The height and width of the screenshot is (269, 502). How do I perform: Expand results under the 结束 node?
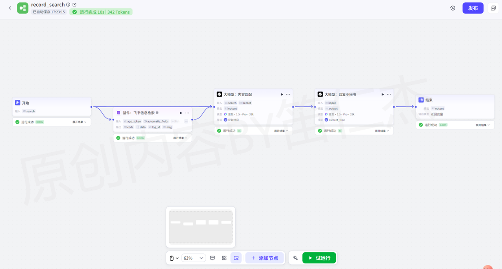point(483,125)
